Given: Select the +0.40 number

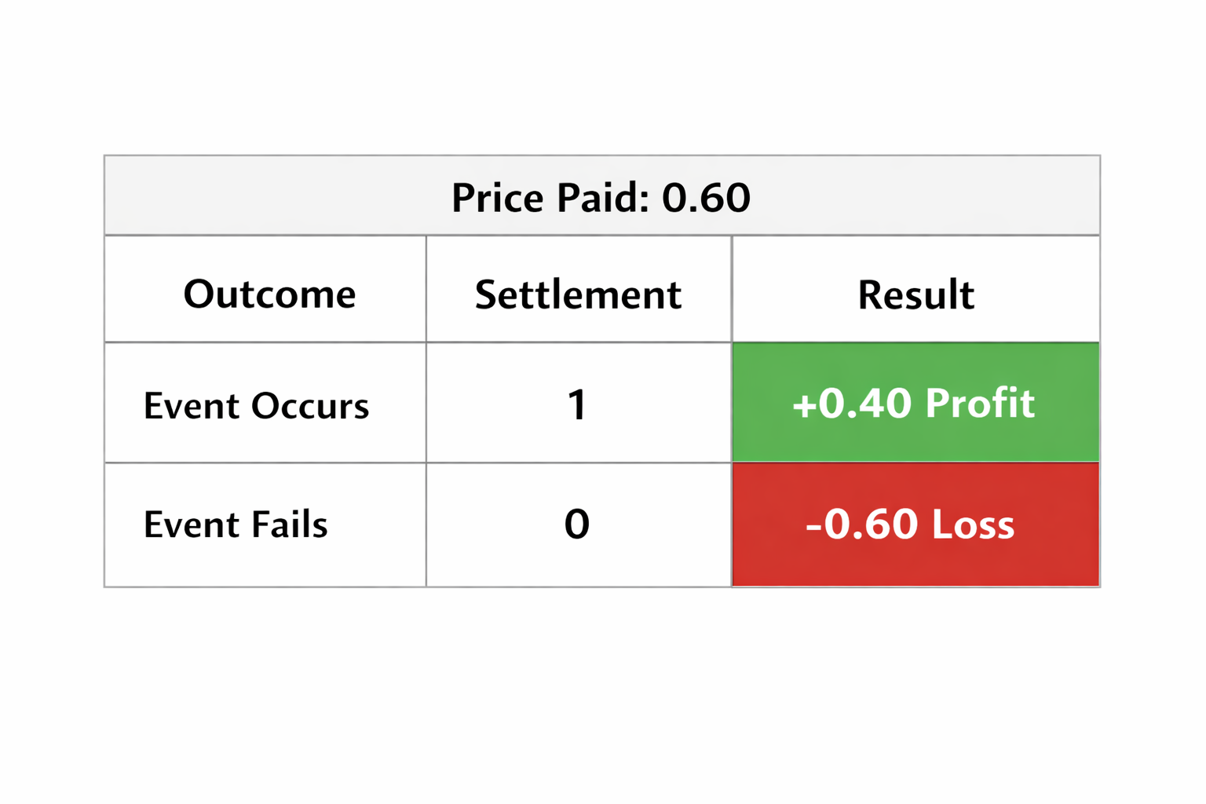Looking at the screenshot, I should [x=851, y=404].
